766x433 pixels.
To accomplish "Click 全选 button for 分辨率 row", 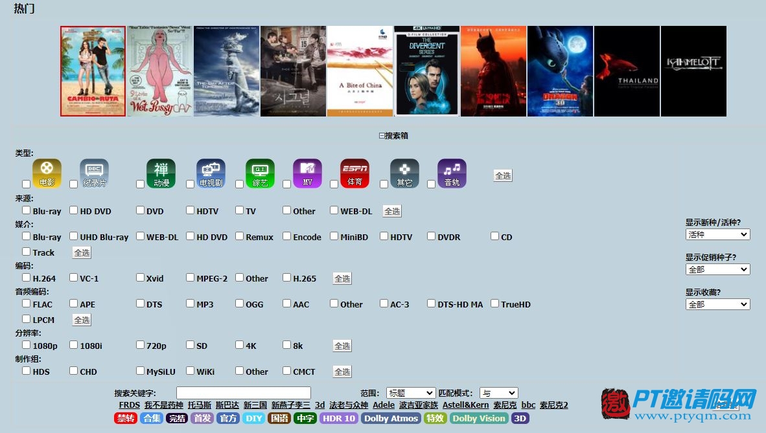I will tap(342, 346).
